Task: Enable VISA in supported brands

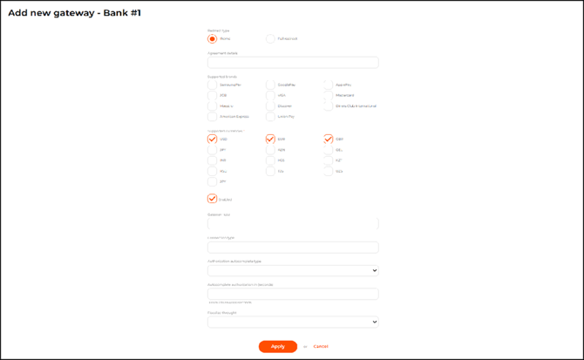Action: click(270, 95)
